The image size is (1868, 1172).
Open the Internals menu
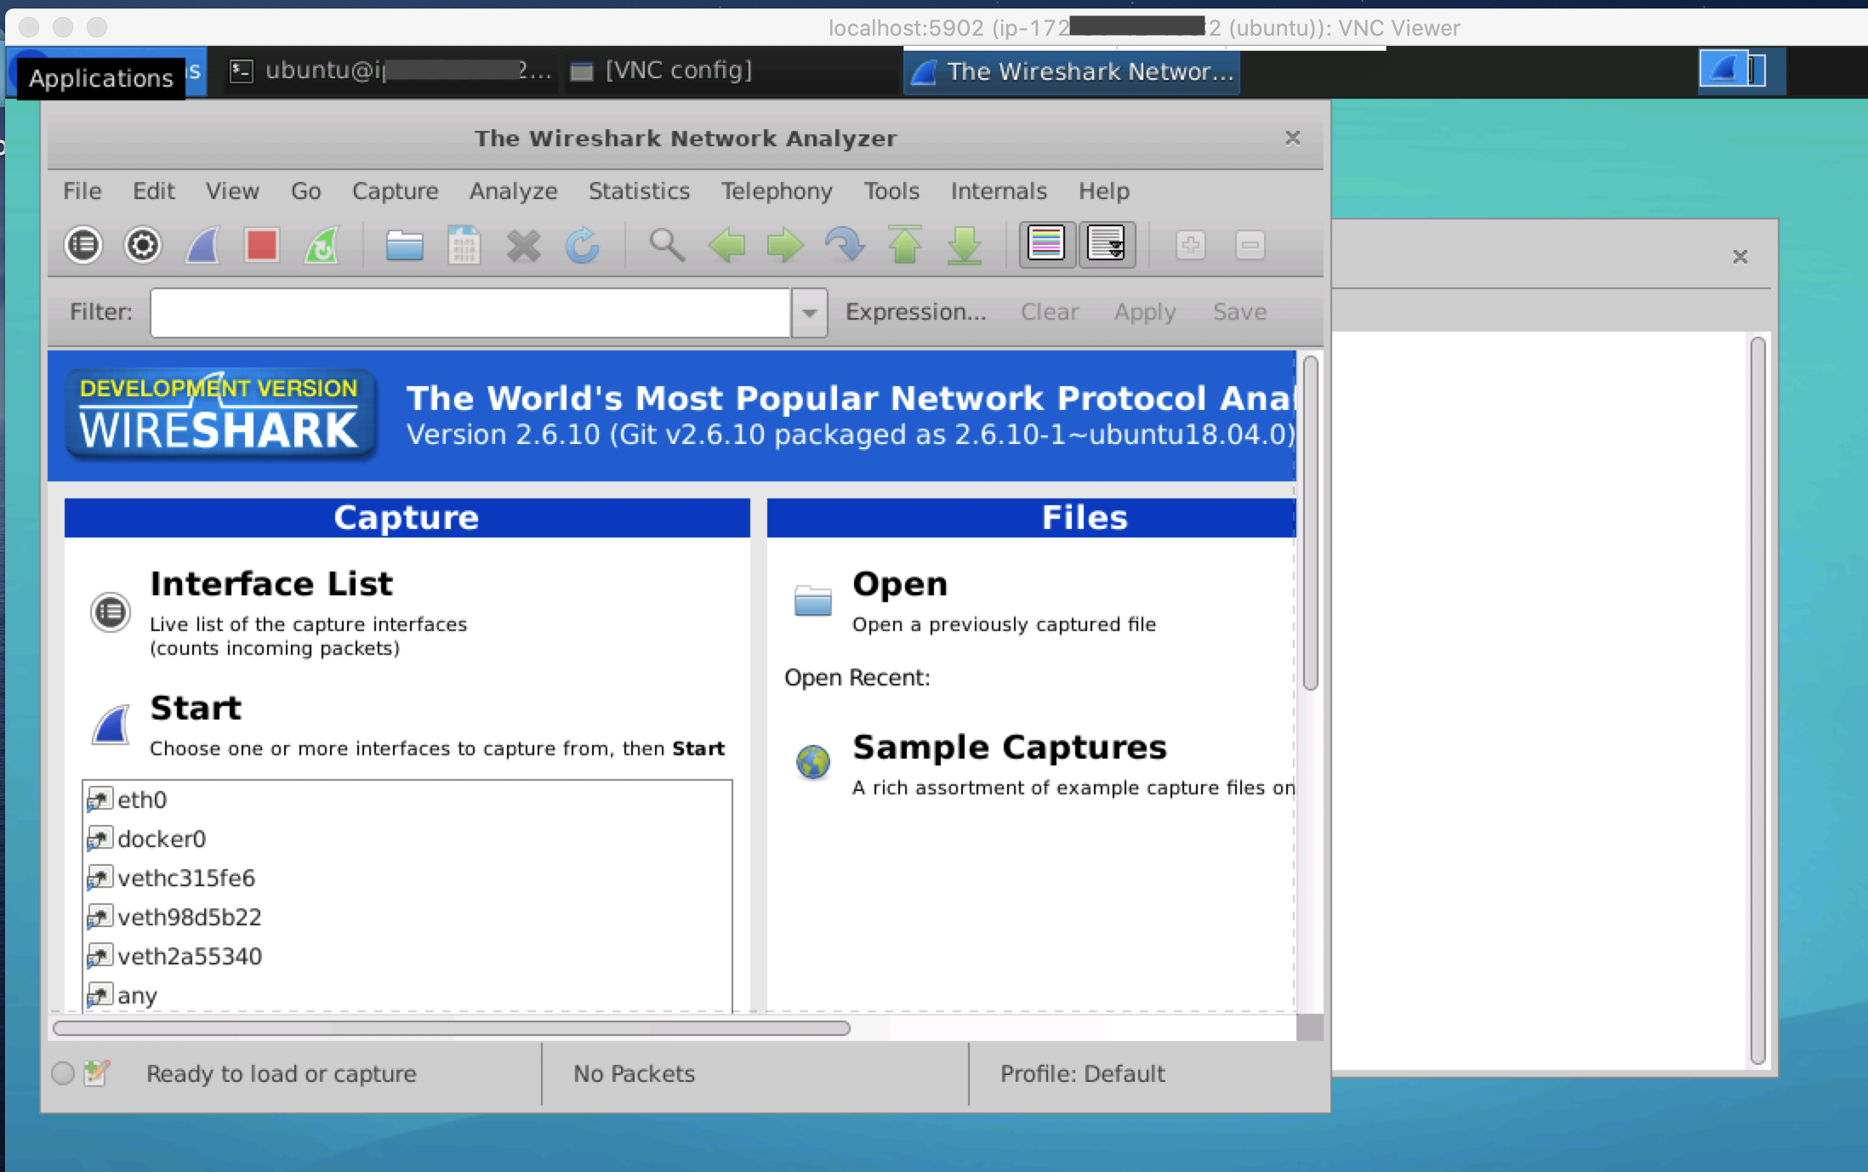(x=999, y=191)
